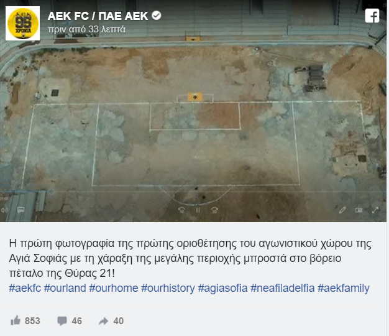Open comments via speech bubble icon

click(62, 321)
